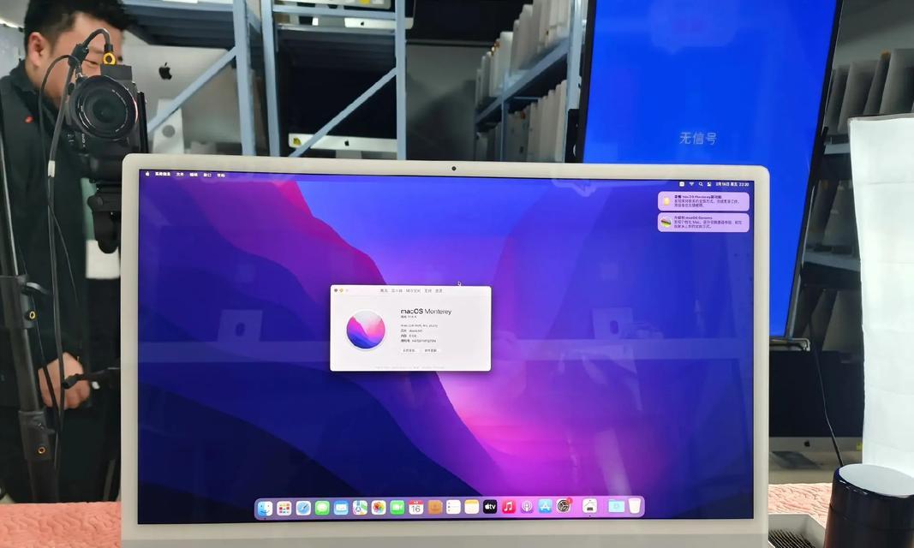The width and height of the screenshot is (914, 548).
Task: Open the 窗口 menu in the menu bar
Action: 207,175
